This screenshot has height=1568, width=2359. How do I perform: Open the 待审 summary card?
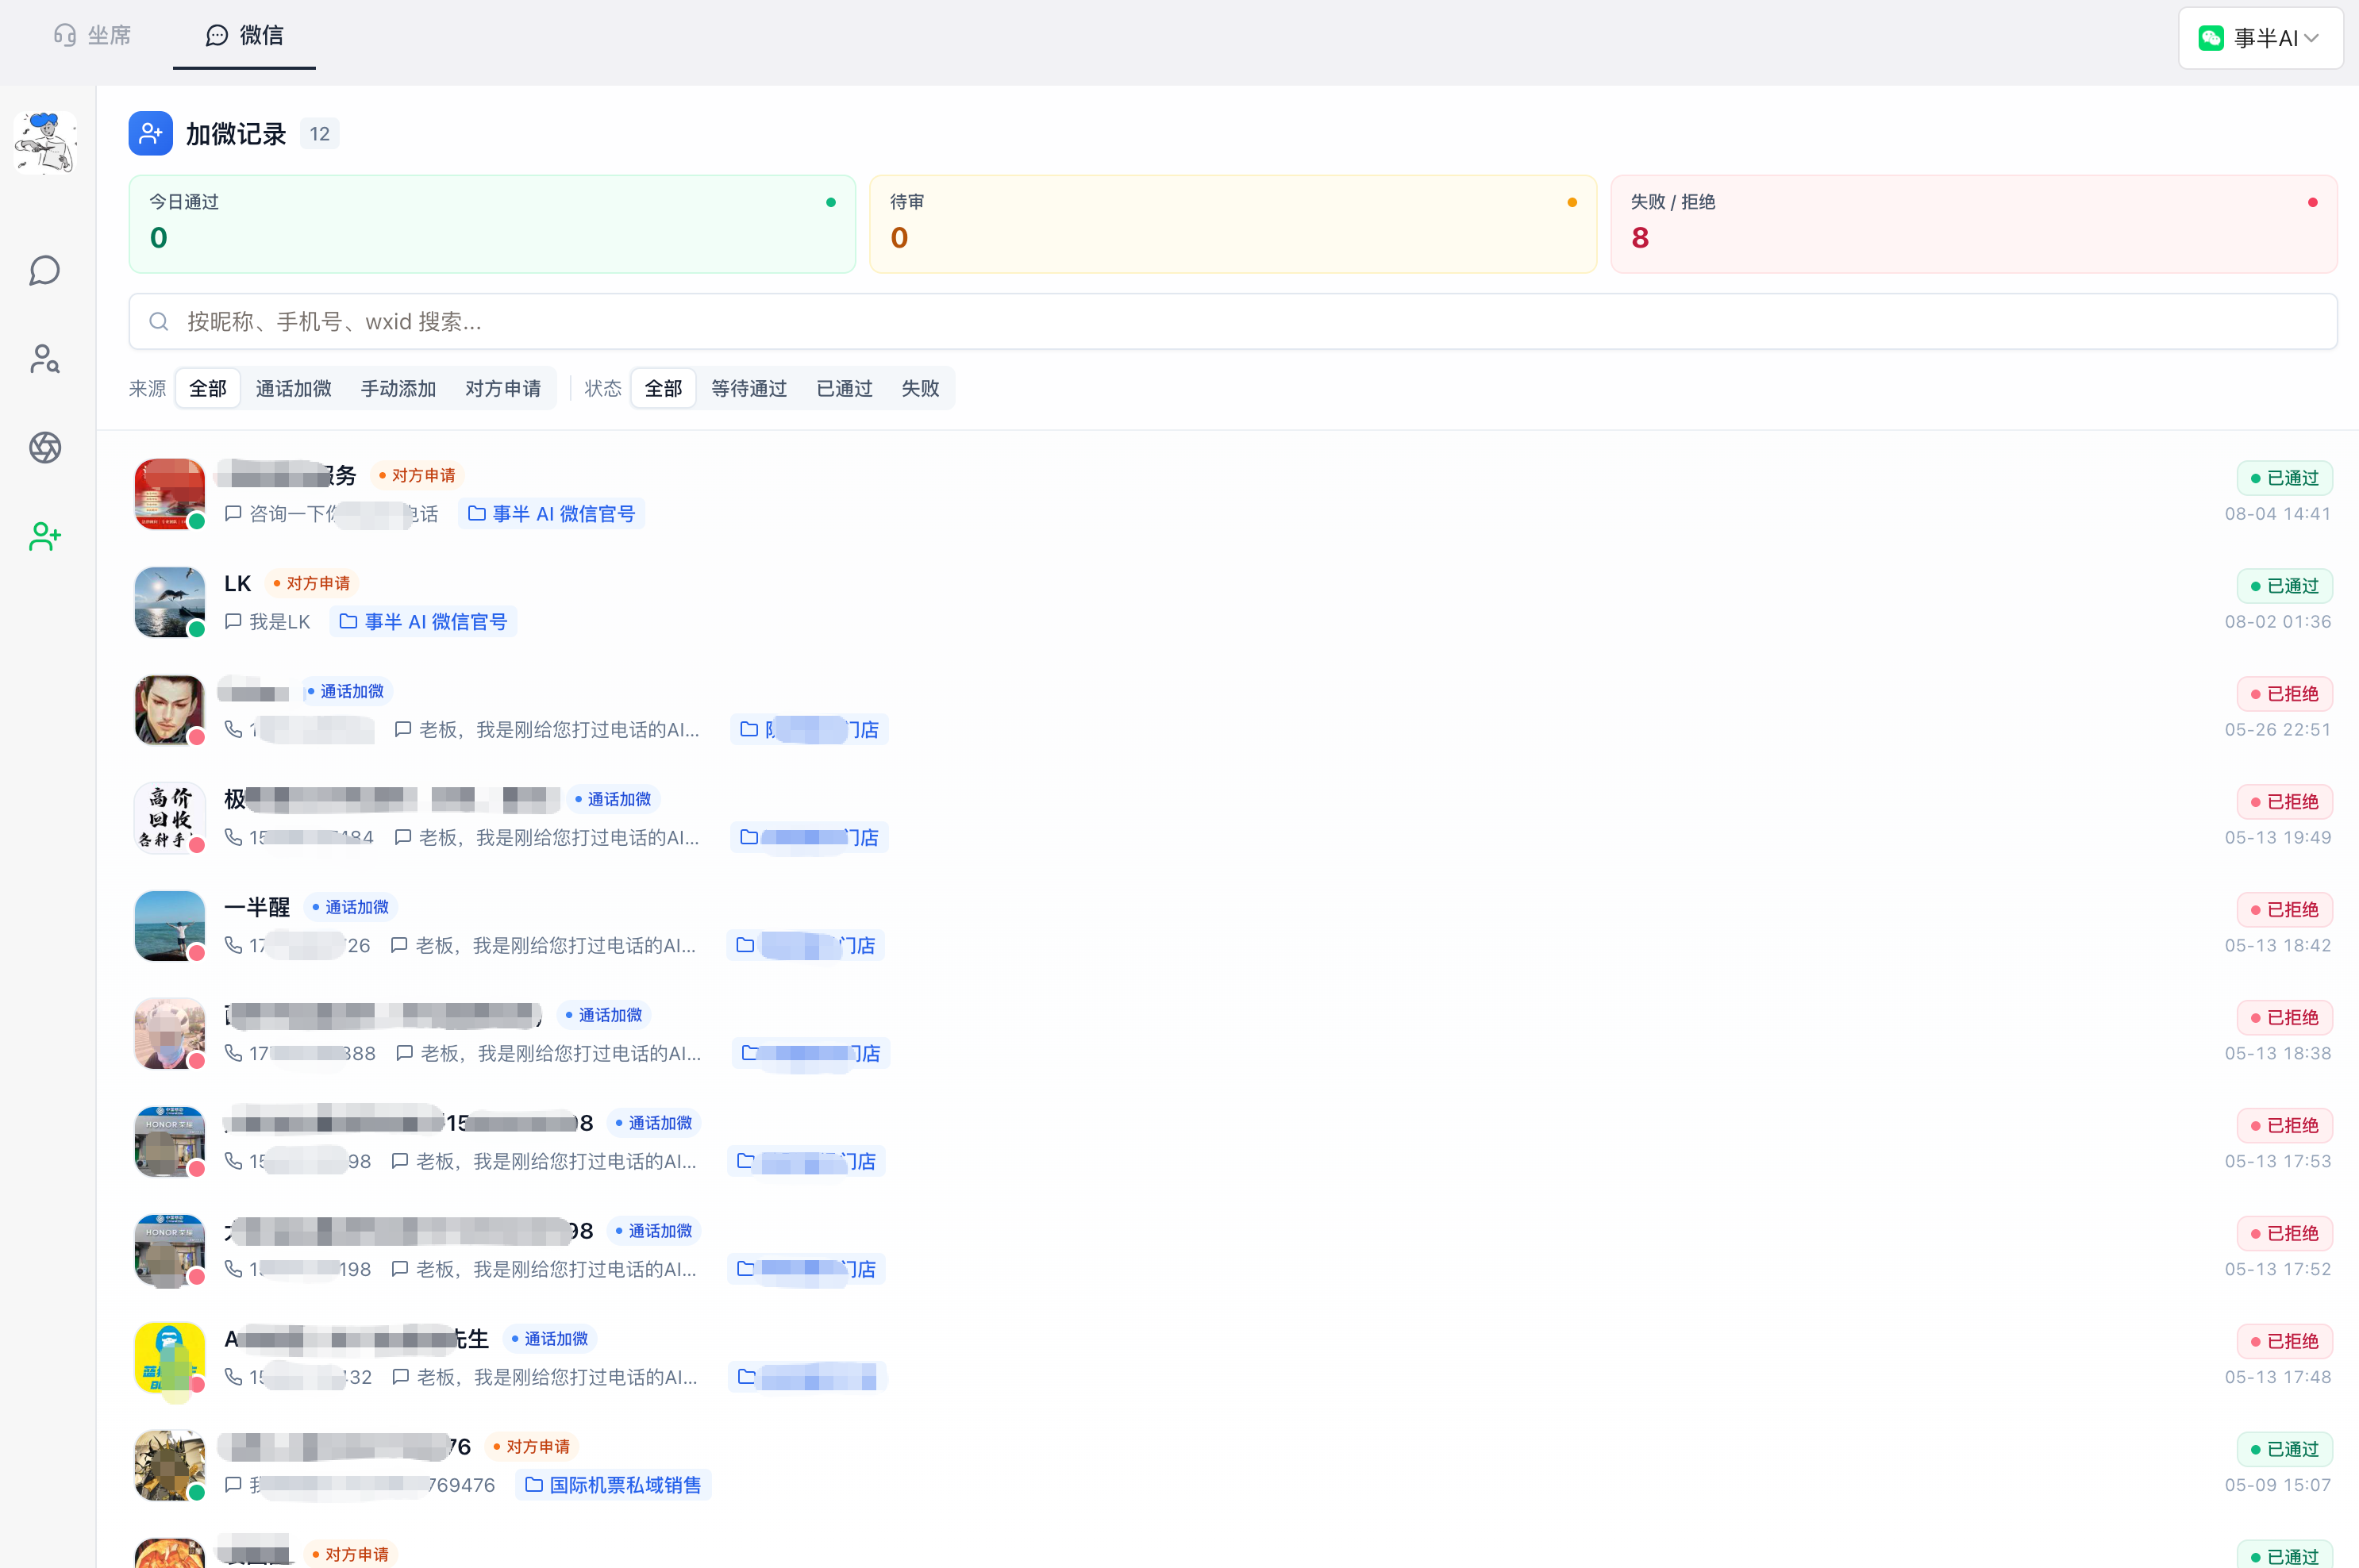(1233, 224)
